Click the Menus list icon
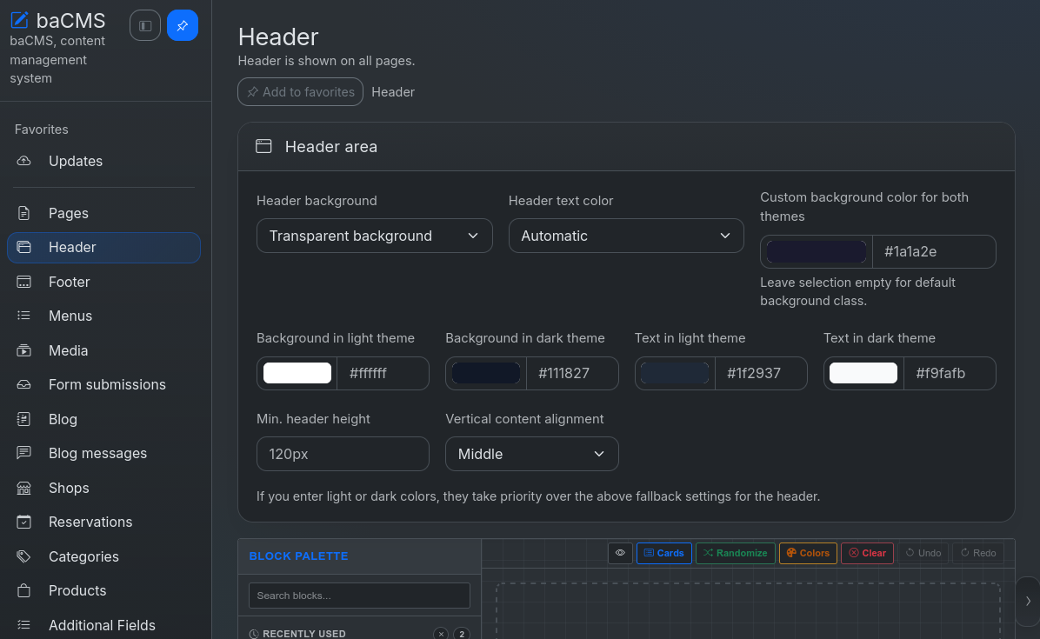This screenshot has width=1040, height=639. coord(23,316)
